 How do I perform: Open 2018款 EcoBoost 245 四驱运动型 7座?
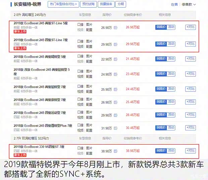coord(40,113)
